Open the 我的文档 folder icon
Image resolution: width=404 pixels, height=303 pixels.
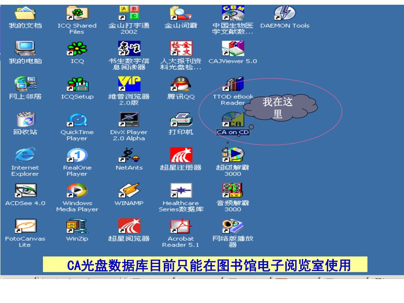click(x=25, y=13)
